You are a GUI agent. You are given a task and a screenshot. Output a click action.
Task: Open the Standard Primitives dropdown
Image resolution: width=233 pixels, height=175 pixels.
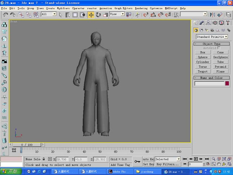click(212, 37)
